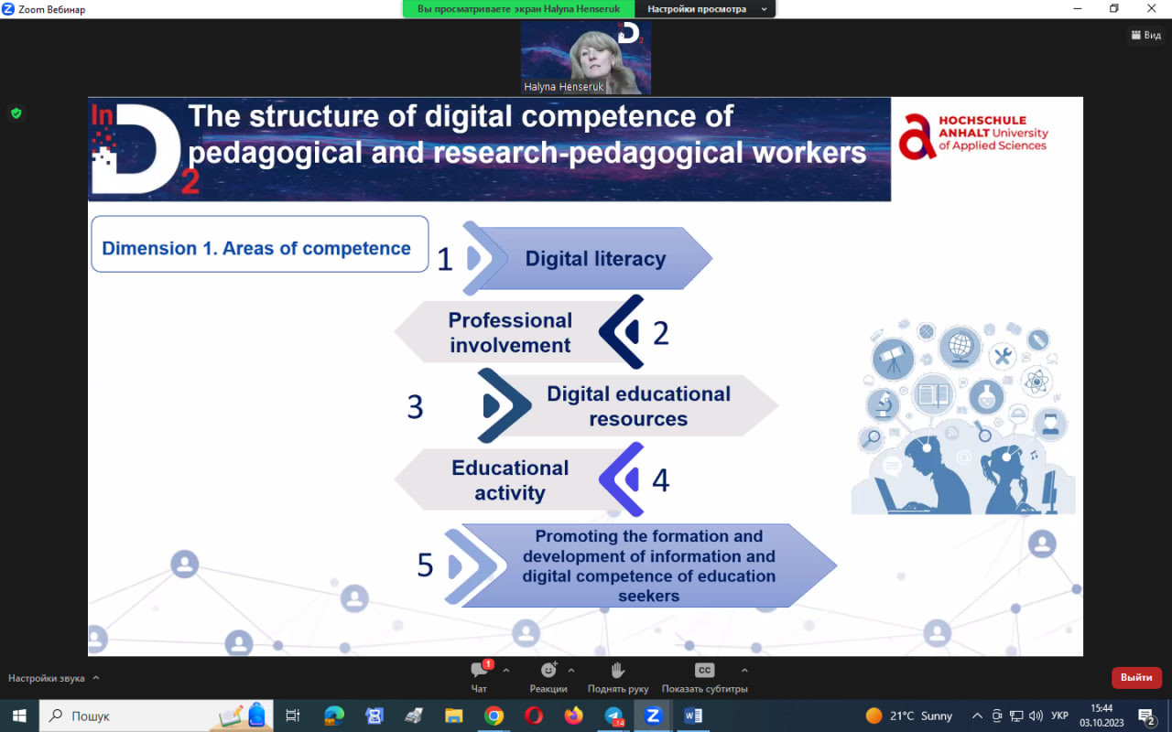Expand the options arrow next to Чат
This screenshot has width=1172, height=732.
(506, 670)
